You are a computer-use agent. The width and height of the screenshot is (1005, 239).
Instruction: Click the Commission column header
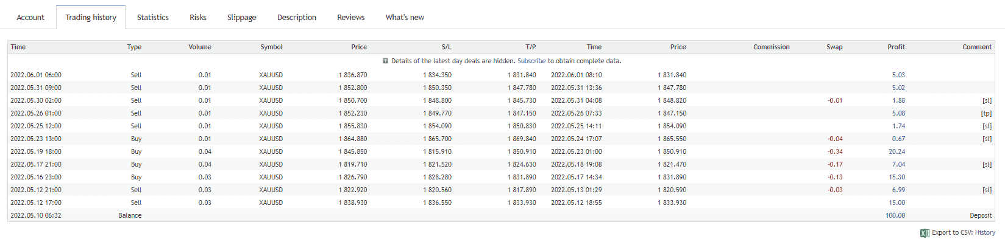[x=772, y=47]
